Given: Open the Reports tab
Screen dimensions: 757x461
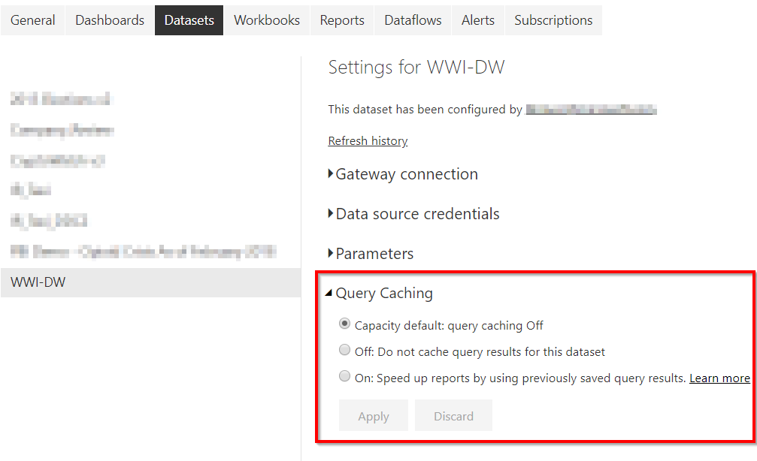Looking at the screenshot, I should coord(342,20).
